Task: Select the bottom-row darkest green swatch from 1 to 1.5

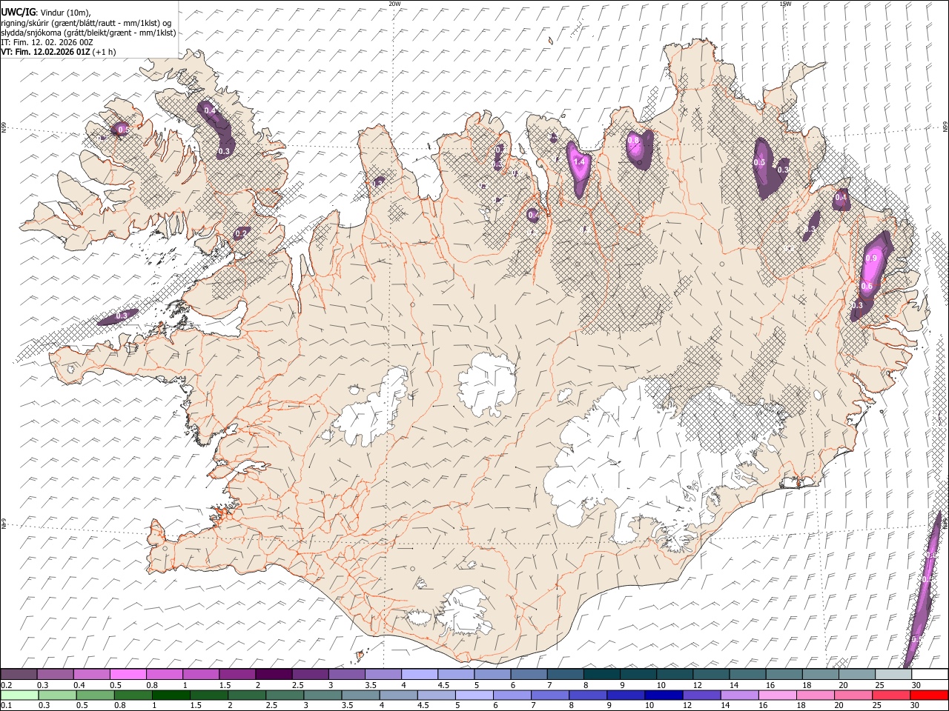Action: click(x=171, y=695)
